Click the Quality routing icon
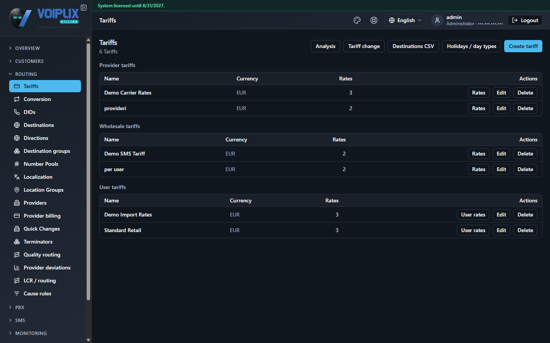 point(17,255)
